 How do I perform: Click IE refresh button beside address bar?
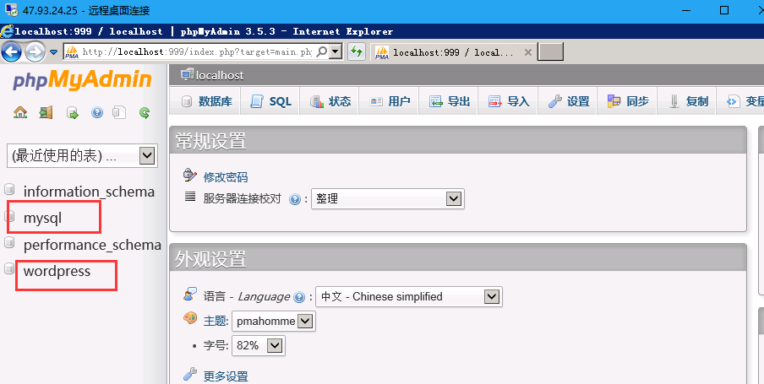pyautogui.click(x=357, y=51)
